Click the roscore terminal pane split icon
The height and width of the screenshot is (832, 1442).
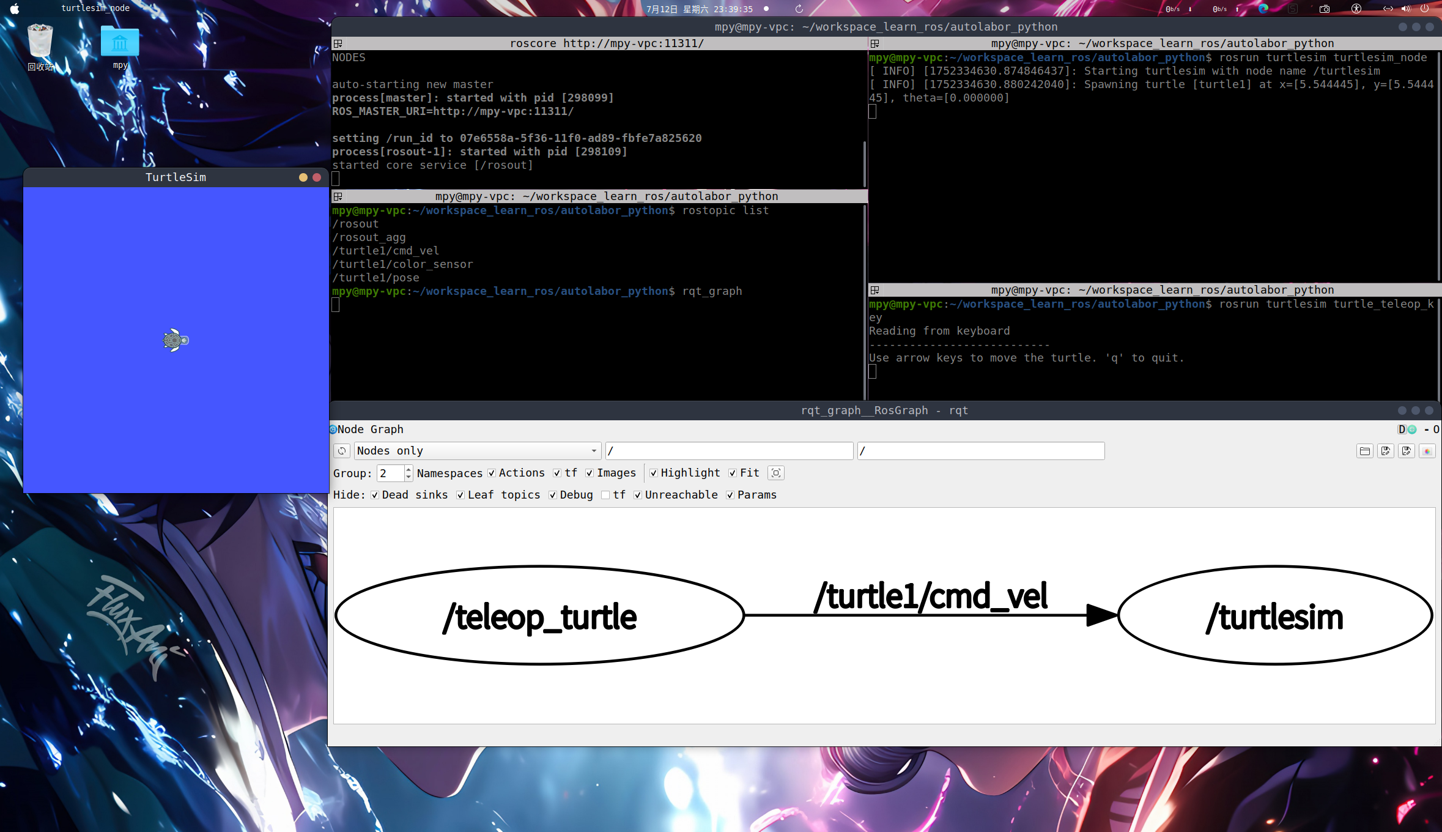pos(338,43)
